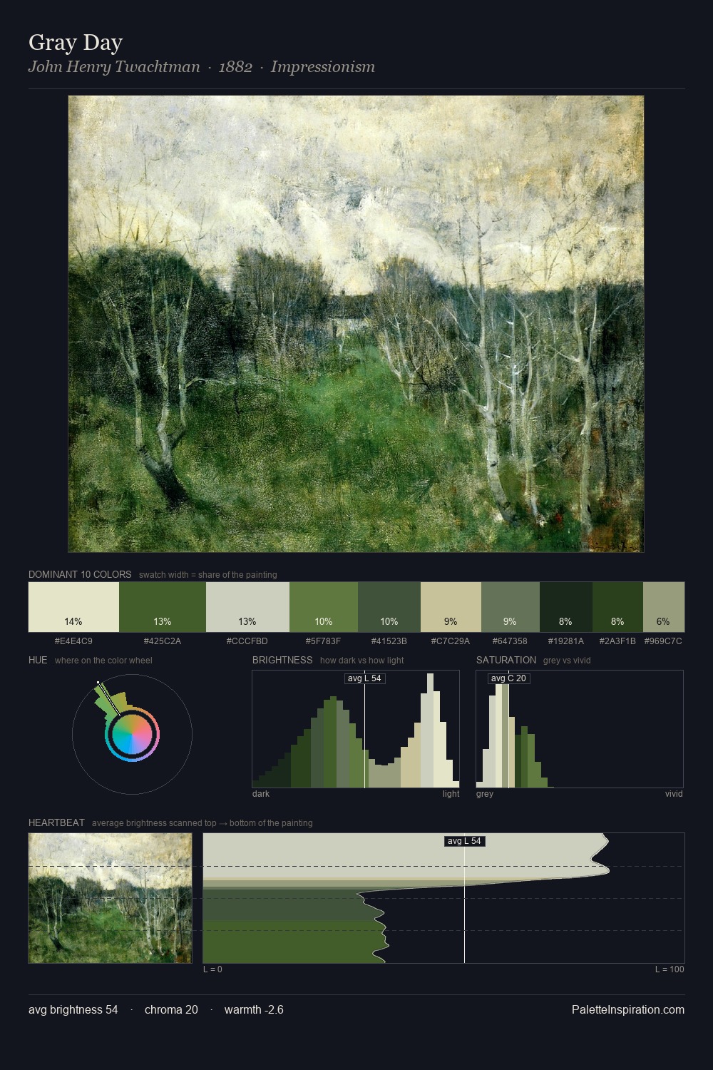
Task: Click the 'avg L 54' heartbeat chart label
Action: 464,841
